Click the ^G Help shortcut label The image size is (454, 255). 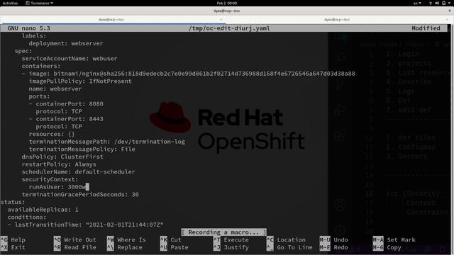point(13,240)
